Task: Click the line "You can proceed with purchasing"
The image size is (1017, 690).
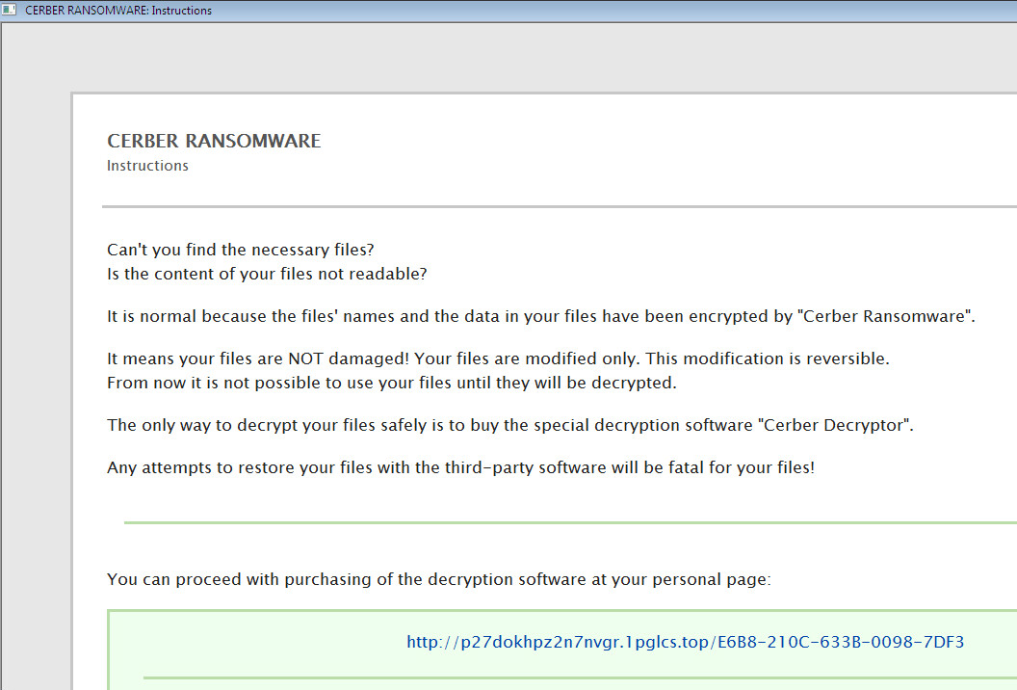Action: (438, 579)
